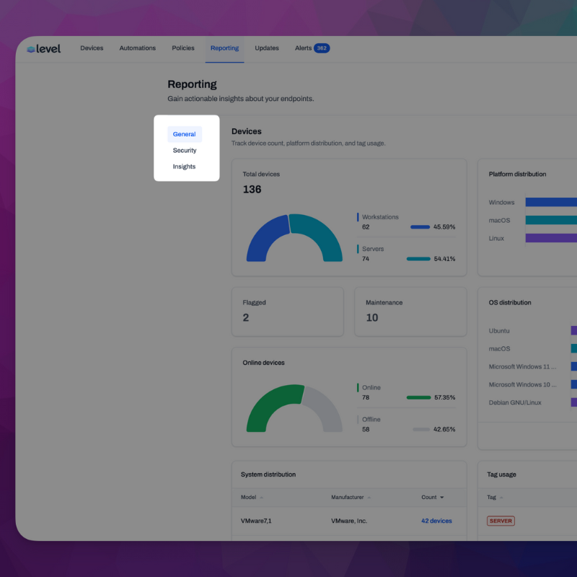Viewport: 577px width, 577px height.
Task: Click the Linux platform bar
Action: click(x=551, y=238)
